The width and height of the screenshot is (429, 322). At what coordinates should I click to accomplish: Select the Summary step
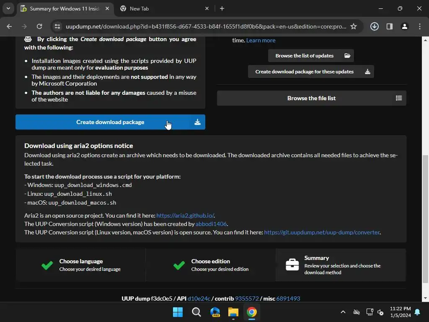pyautogui.click(x=341, y=265)
